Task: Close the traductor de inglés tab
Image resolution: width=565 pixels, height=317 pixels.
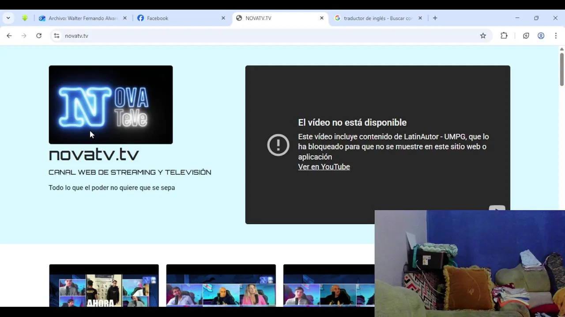Action: pyautogui.click(x=420, y=18)
